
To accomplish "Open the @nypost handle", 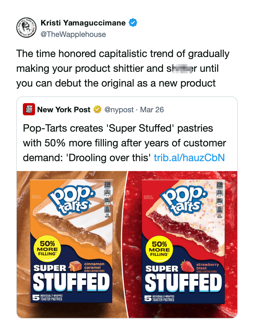I will pyautogui.click(x=119, y=109).
